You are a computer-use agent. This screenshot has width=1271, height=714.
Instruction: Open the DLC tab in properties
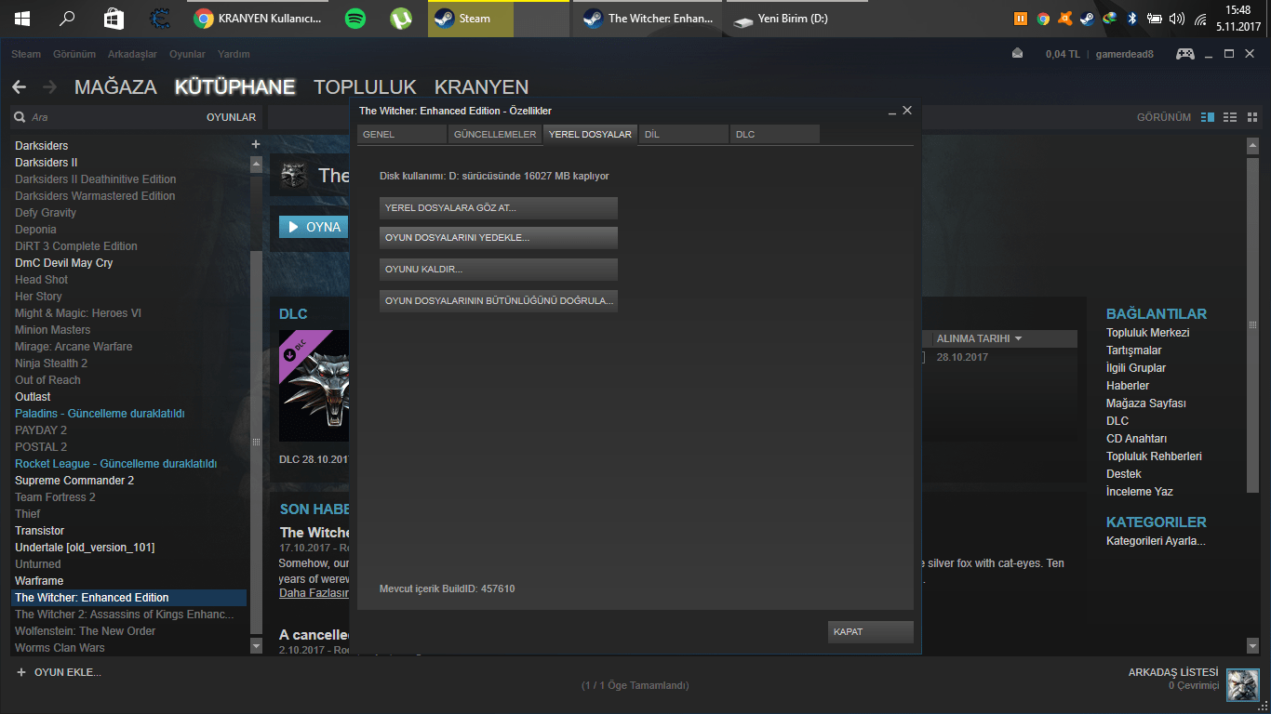775,135
